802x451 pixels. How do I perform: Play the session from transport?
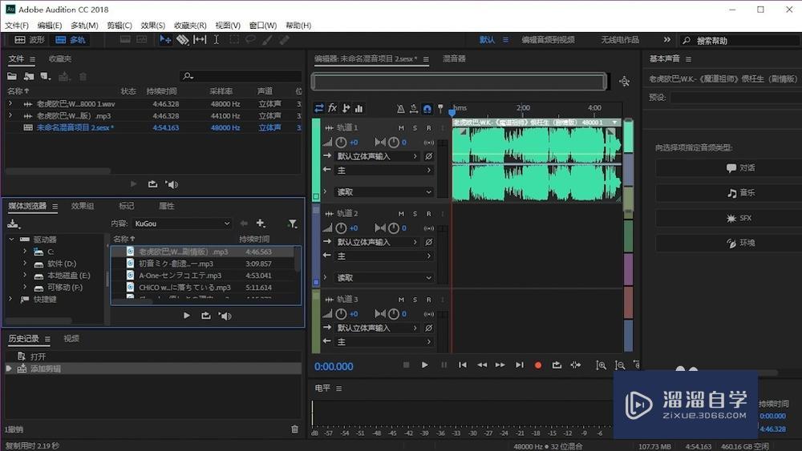[x=424, y=364]
